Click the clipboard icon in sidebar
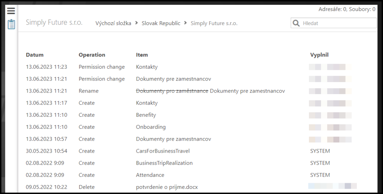Screen dimensions: 383x194 (11, 25)
